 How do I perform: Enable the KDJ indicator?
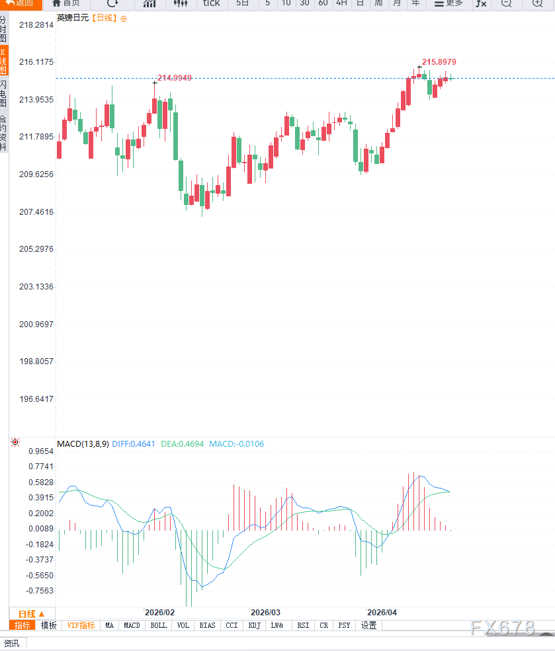254,625
